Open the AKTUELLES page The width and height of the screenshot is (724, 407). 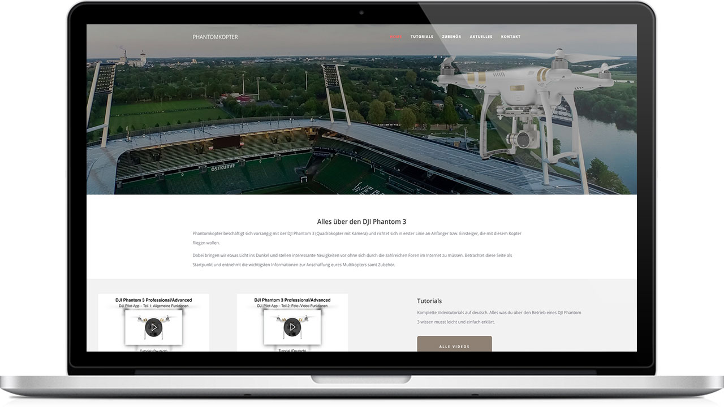[481, 36]
